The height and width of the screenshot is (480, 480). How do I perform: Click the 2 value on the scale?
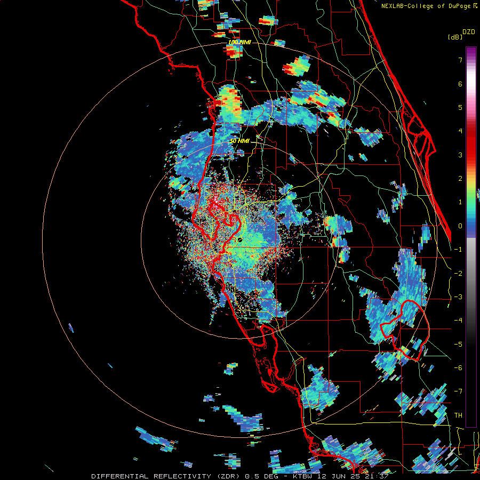point(460,179)
